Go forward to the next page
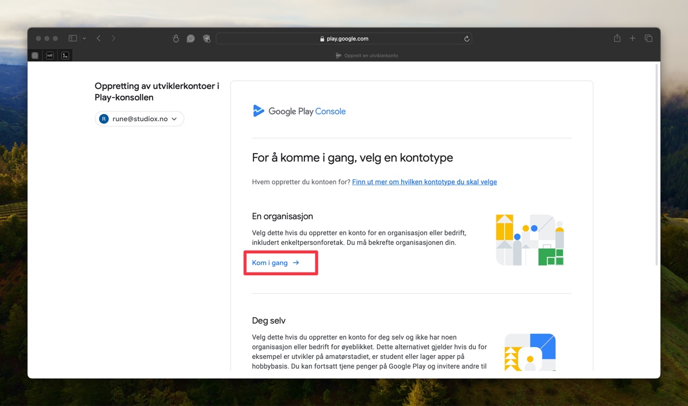 [114, 38]
